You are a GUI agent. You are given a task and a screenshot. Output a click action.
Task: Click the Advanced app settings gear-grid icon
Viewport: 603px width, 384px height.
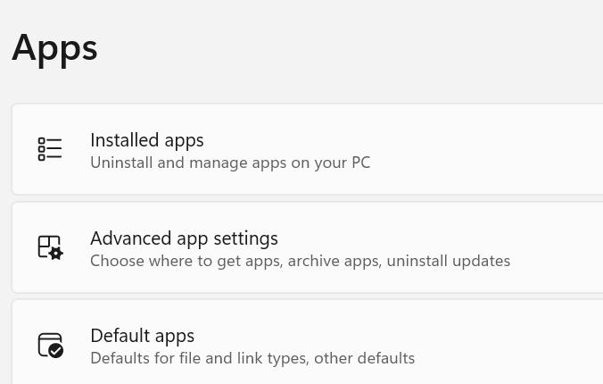50,247
